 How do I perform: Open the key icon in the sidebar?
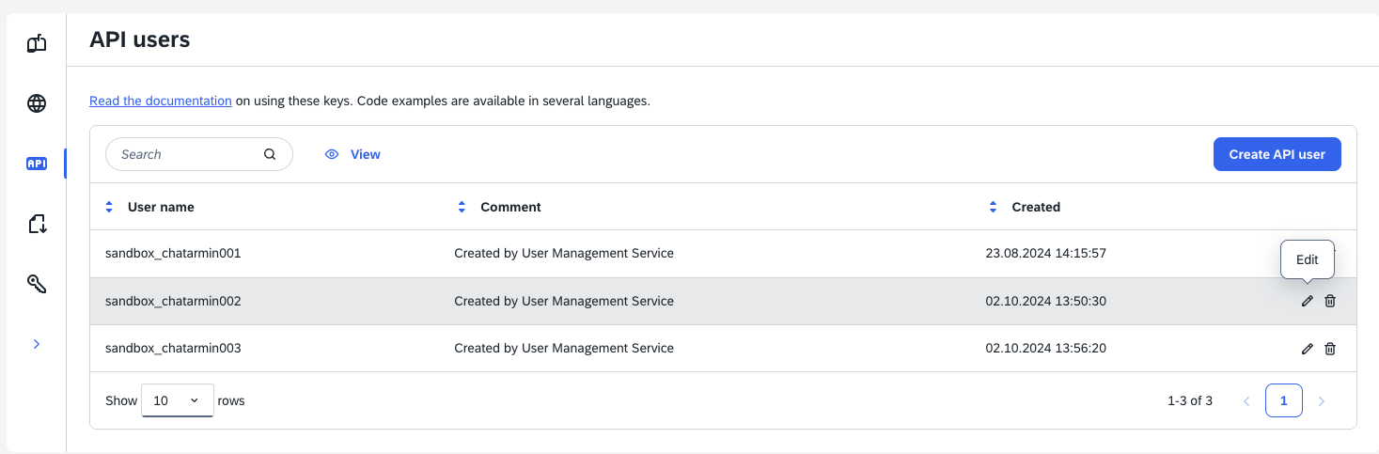click(x=37, y=284)
